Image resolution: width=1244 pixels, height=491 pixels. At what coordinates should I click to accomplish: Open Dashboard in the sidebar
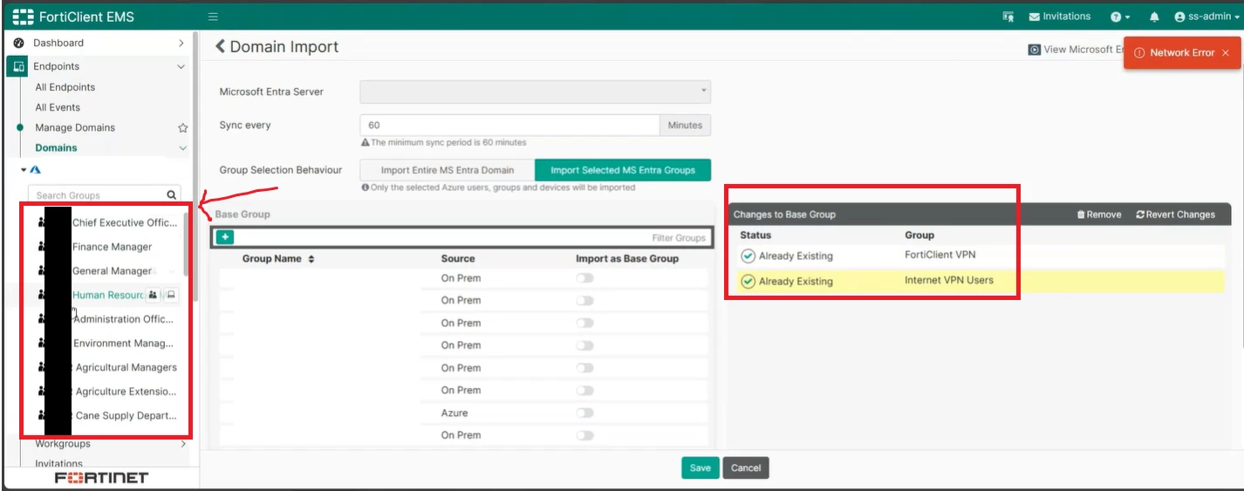58,43
